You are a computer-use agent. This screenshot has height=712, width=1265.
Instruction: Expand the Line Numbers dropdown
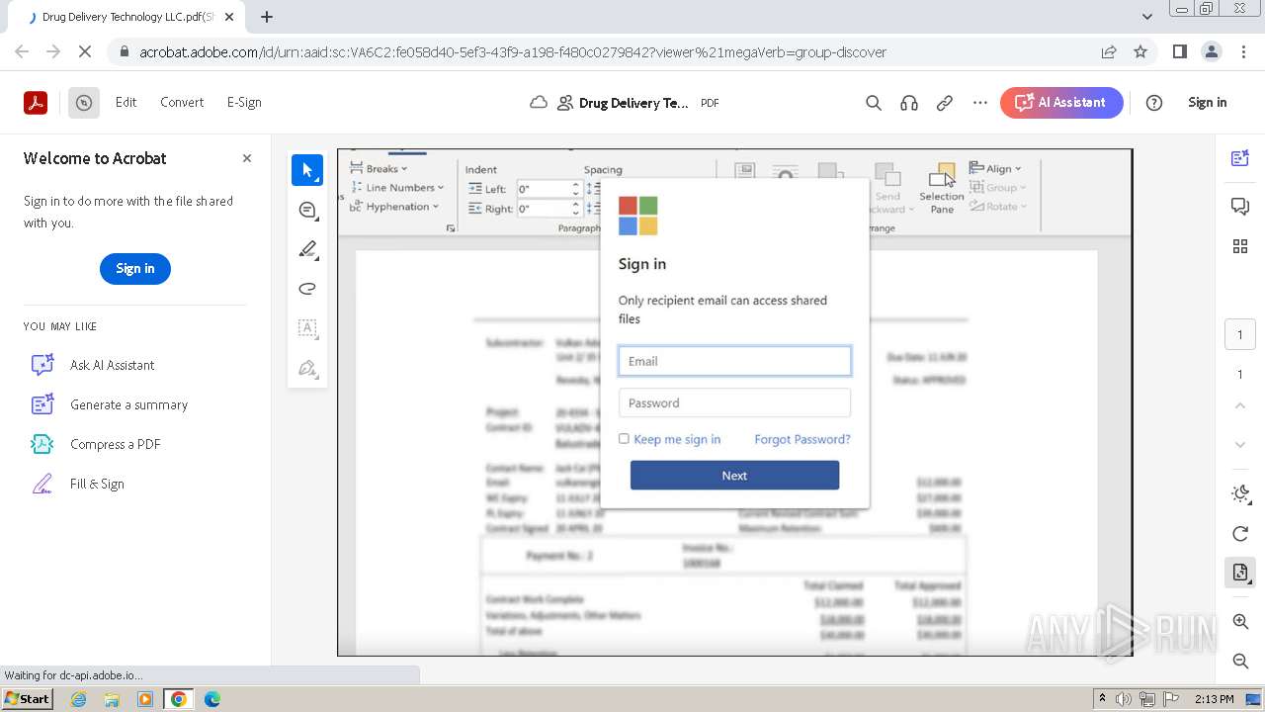[x=397, y=188]
